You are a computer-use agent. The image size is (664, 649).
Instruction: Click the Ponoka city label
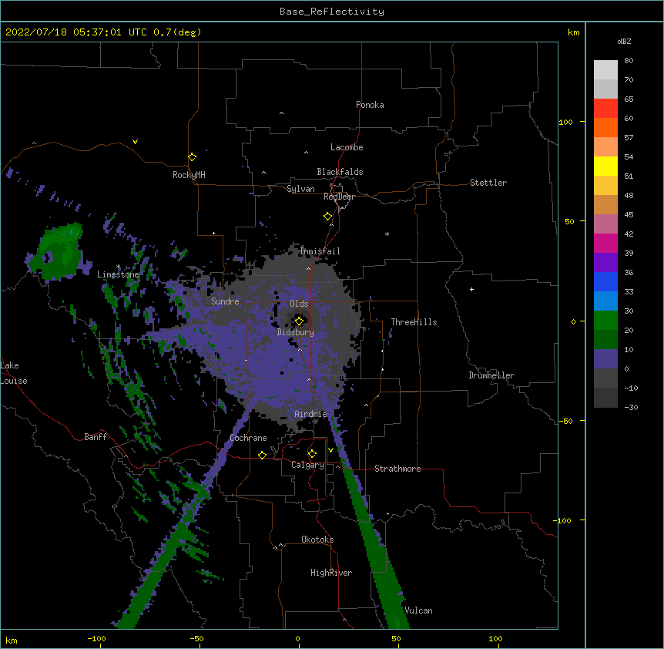370,105
